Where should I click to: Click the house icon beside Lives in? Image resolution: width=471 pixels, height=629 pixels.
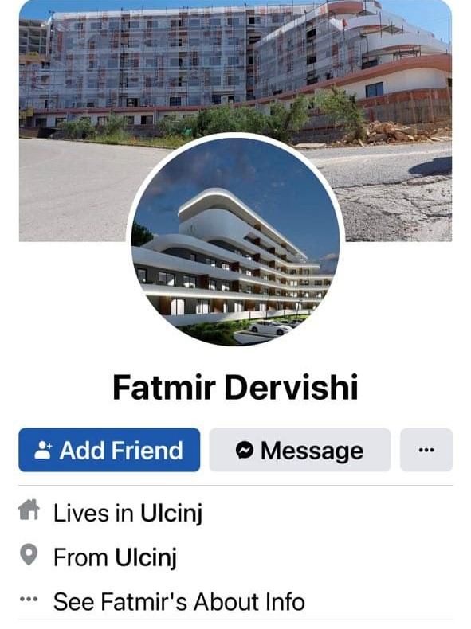point(29,510)
